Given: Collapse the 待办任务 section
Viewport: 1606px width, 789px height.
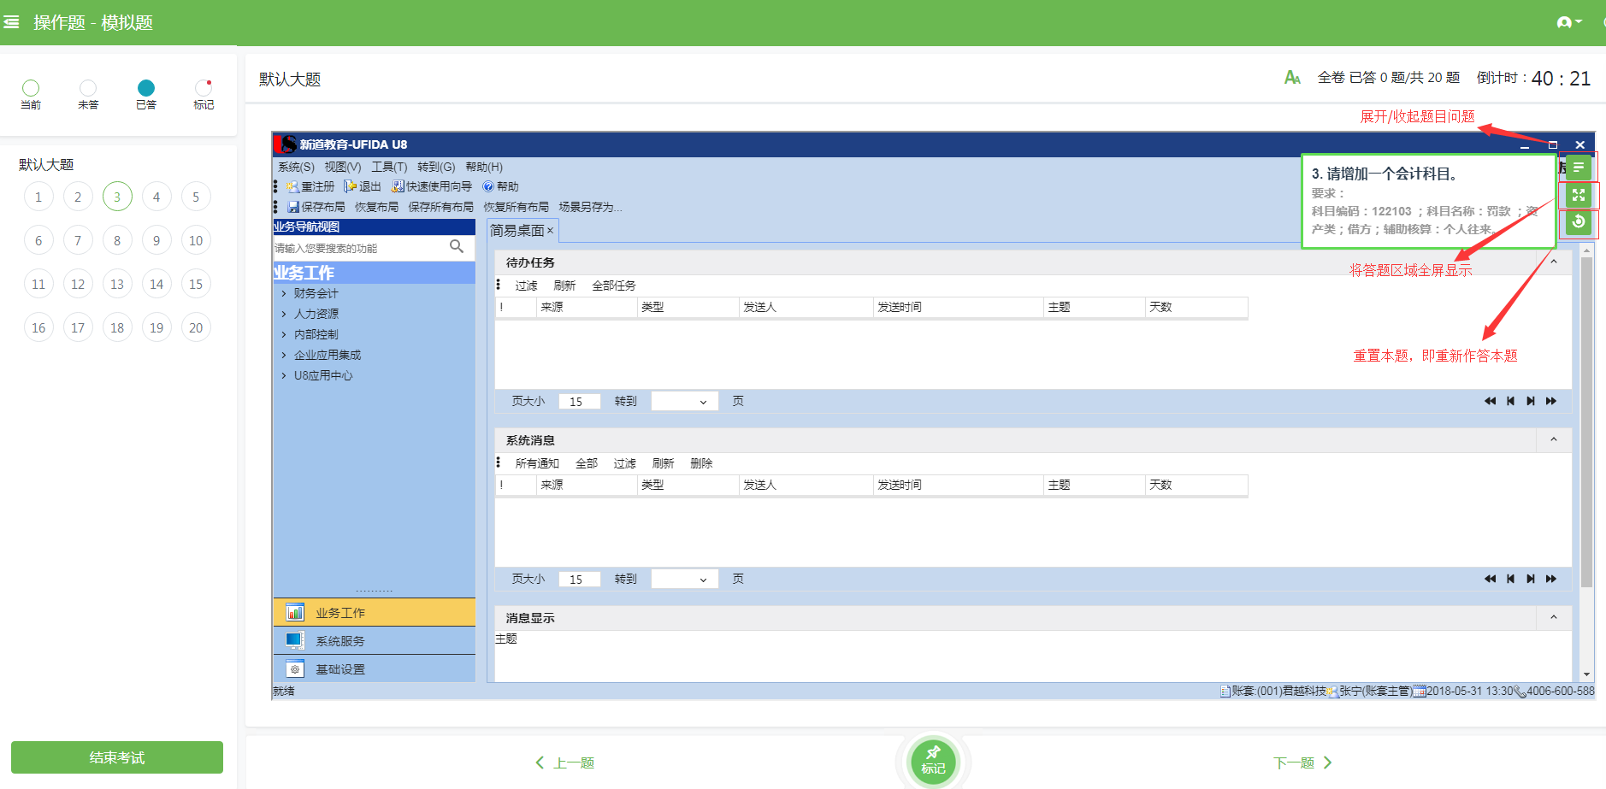Looking at the screenshot, I should pyautogui.click(x=1554, y=262).
